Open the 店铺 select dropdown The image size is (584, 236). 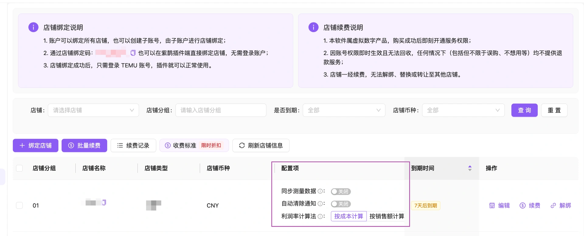pyautogui.click(x=93, y=110)
